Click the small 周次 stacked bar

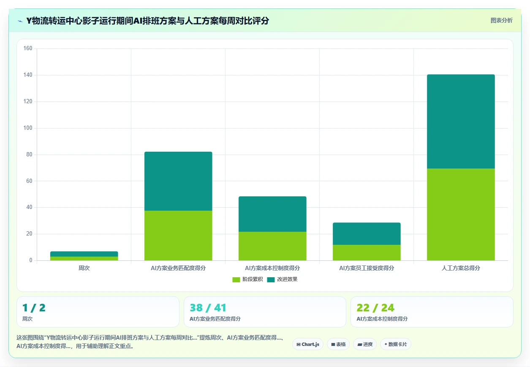tap(84, 256)
